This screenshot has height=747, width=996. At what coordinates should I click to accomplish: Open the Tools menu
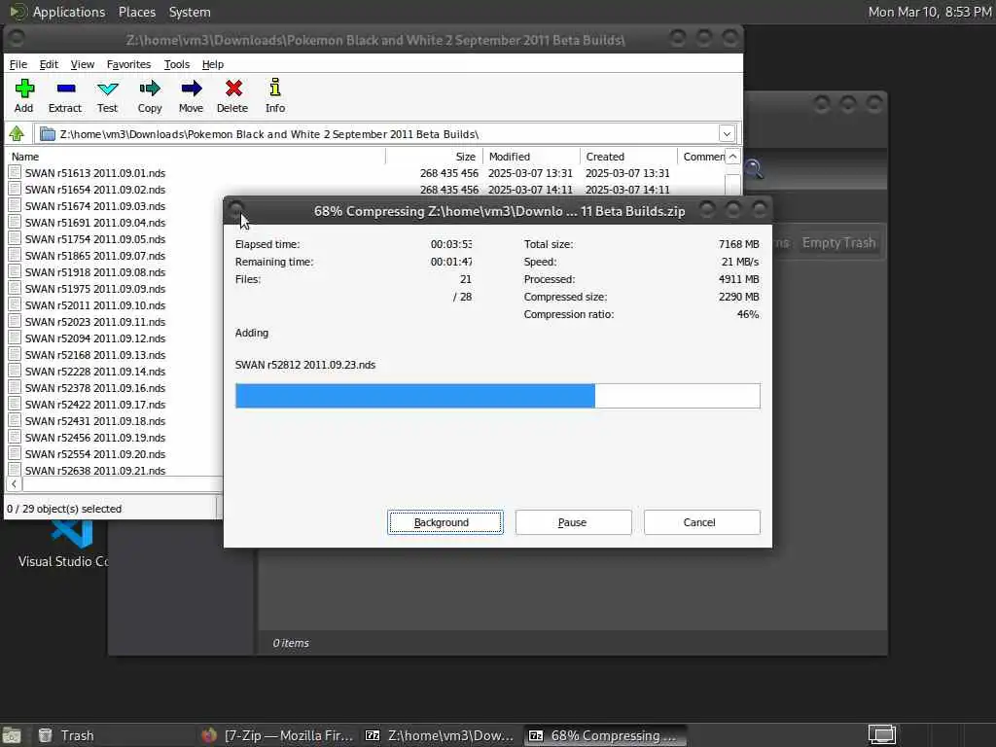[x=177, y=64]
